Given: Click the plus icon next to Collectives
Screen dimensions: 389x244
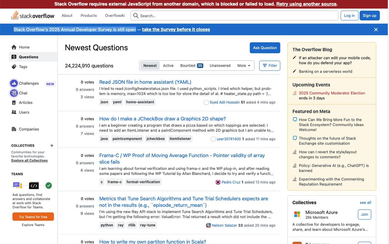Looking at the screenshot, I should point(52,146).
